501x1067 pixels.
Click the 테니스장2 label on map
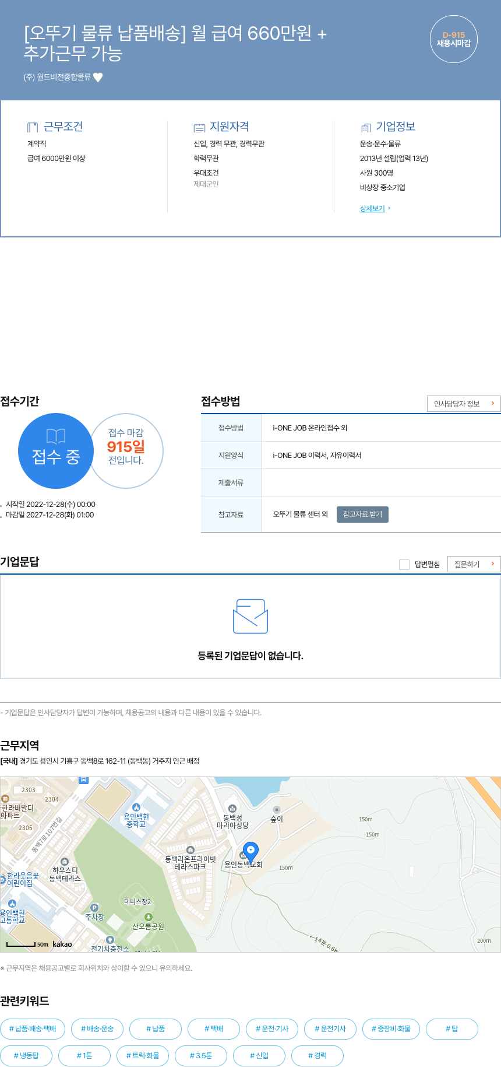tap(137, 901)
